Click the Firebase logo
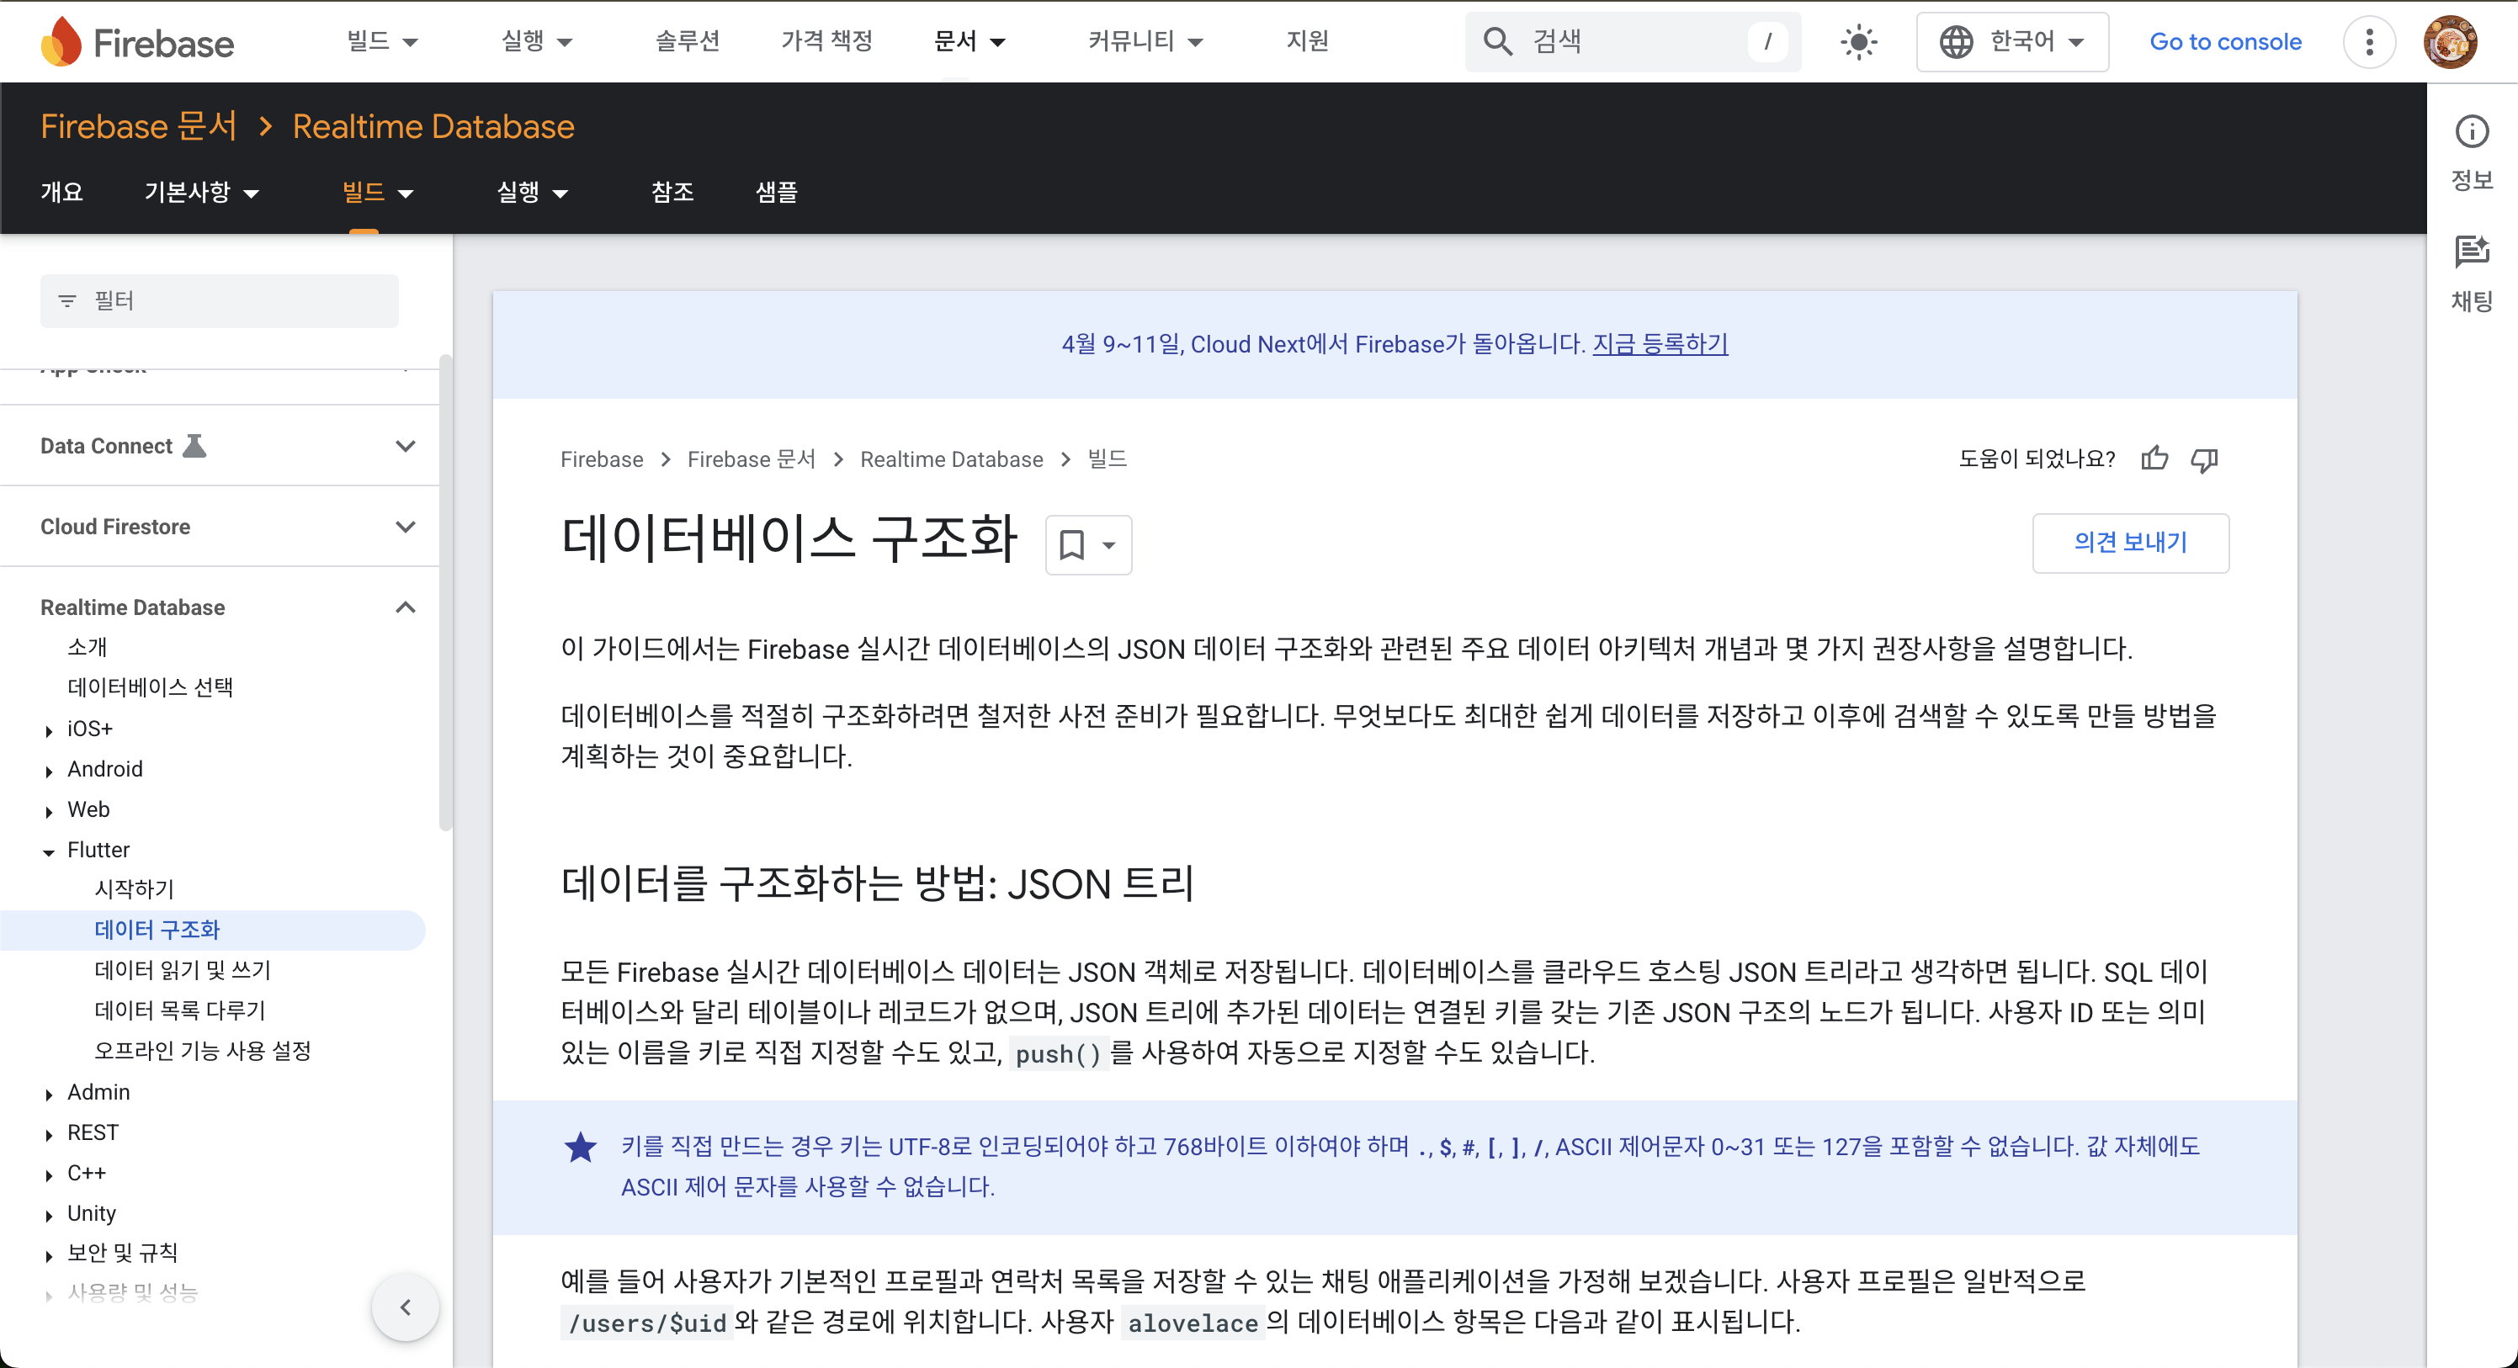This screenshot has width=2518, height=1368. (x=137, y=42)
